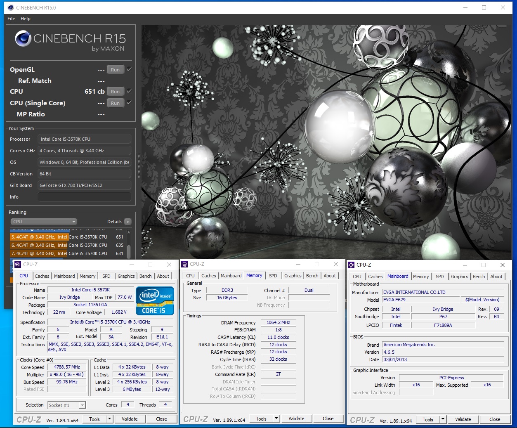Click the DRAM Frequency value 1064.2 MHz
Screen dimensions: 517x428
pyautogui.click(x=278, y=322)
